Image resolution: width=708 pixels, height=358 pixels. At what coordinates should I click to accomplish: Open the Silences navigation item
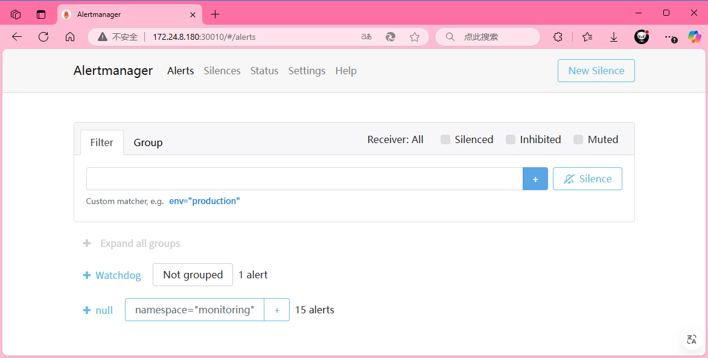[x=222, y=71]
